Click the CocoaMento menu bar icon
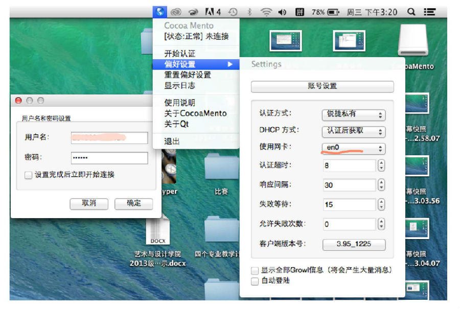This screenshot has height=309, width=460. [x=160, y=12]
